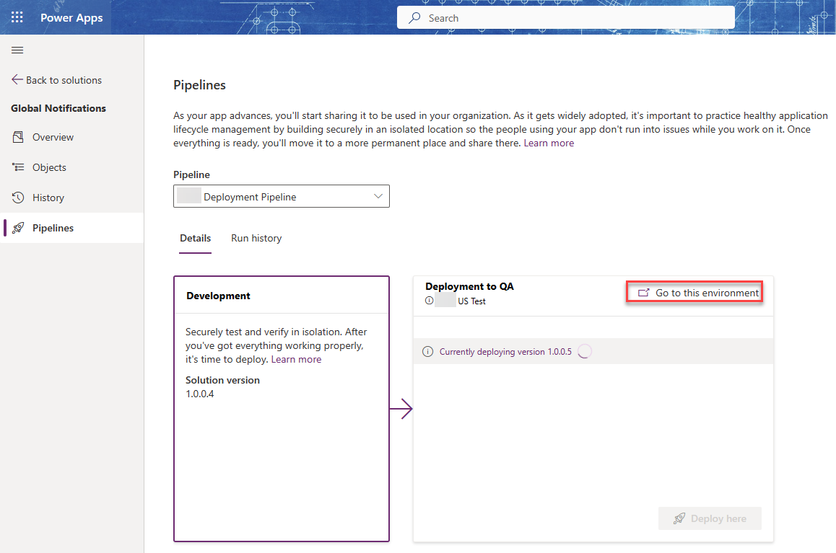836x553 pixels.
Task: Click the US Test environment name
Action: (x=472, y=301)
